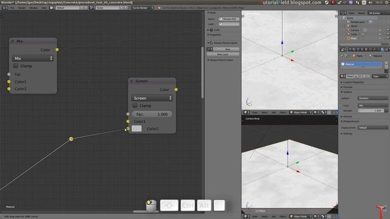
Task: Open Surface shader dropdown showing Emission
Action: click(372, 99)
